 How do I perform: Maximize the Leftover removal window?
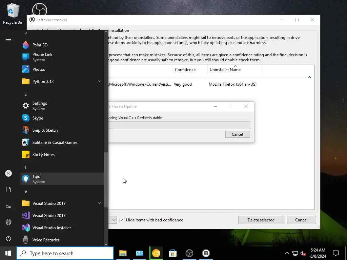(x=297, y=20)
